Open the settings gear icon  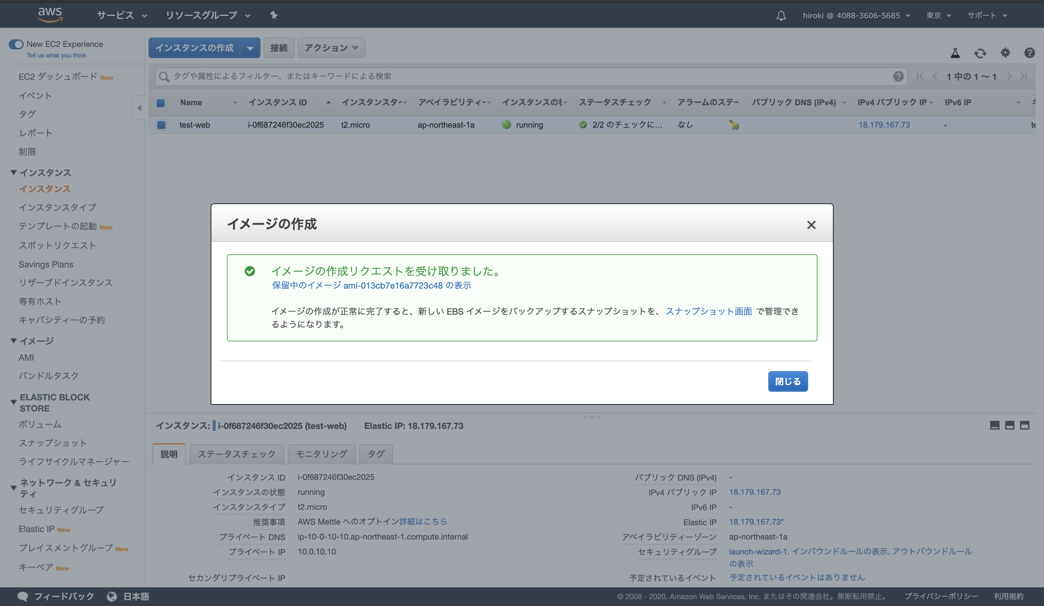tap(1005, 53)
